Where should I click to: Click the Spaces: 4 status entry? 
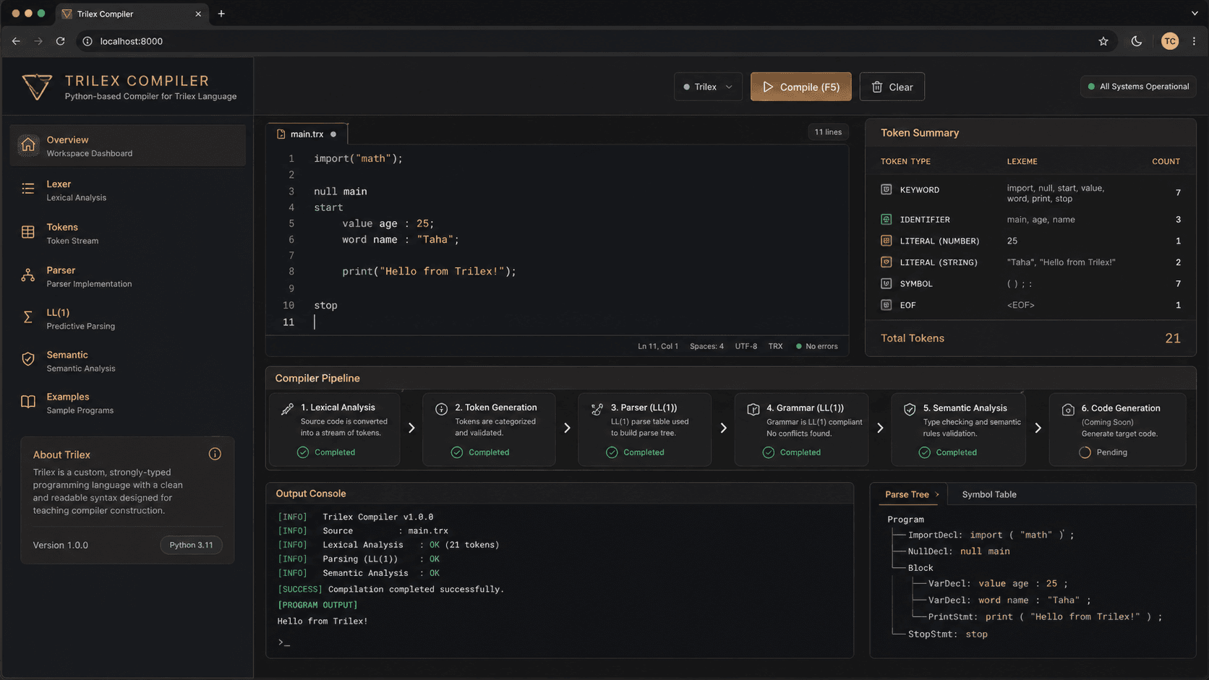tap(706, 346)
